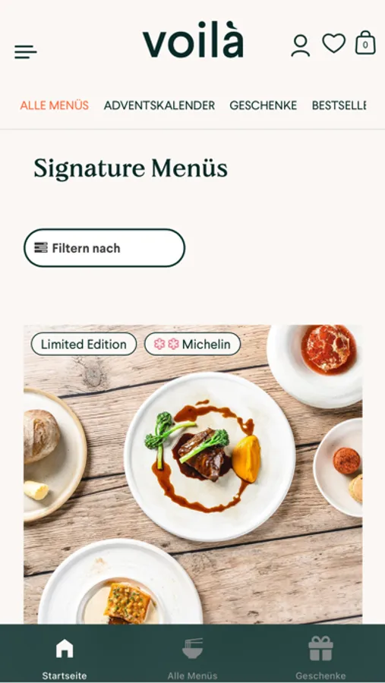
Task: Select the GESCHENKE tab
Action: (x=264, y=105)
